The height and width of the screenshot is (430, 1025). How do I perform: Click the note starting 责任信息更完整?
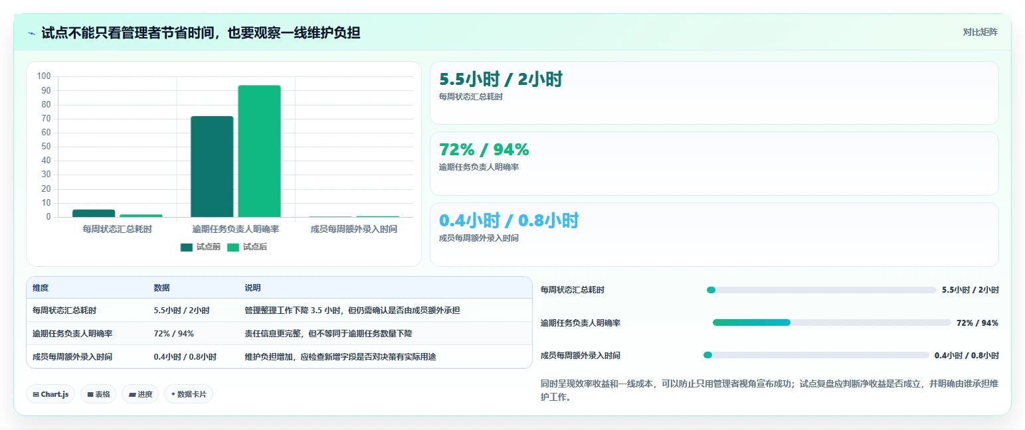point(329,334)
